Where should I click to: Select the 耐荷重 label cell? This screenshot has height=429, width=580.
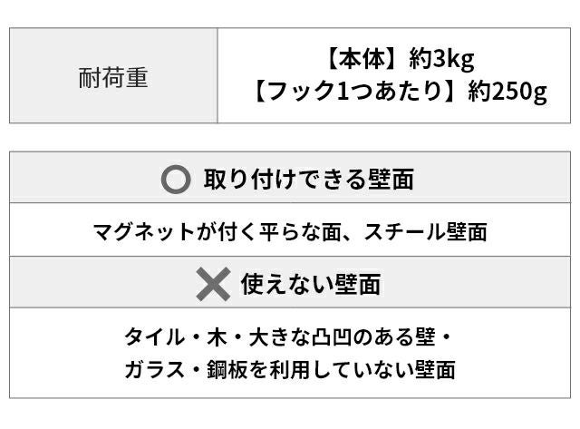[113, 77]
